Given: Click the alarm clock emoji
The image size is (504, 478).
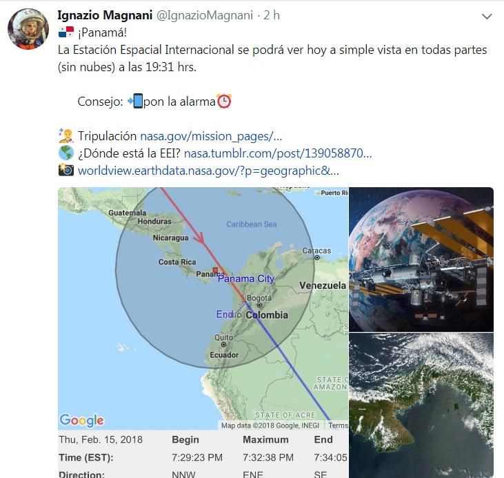Looking at the screenshot, I should click(224, 102).
